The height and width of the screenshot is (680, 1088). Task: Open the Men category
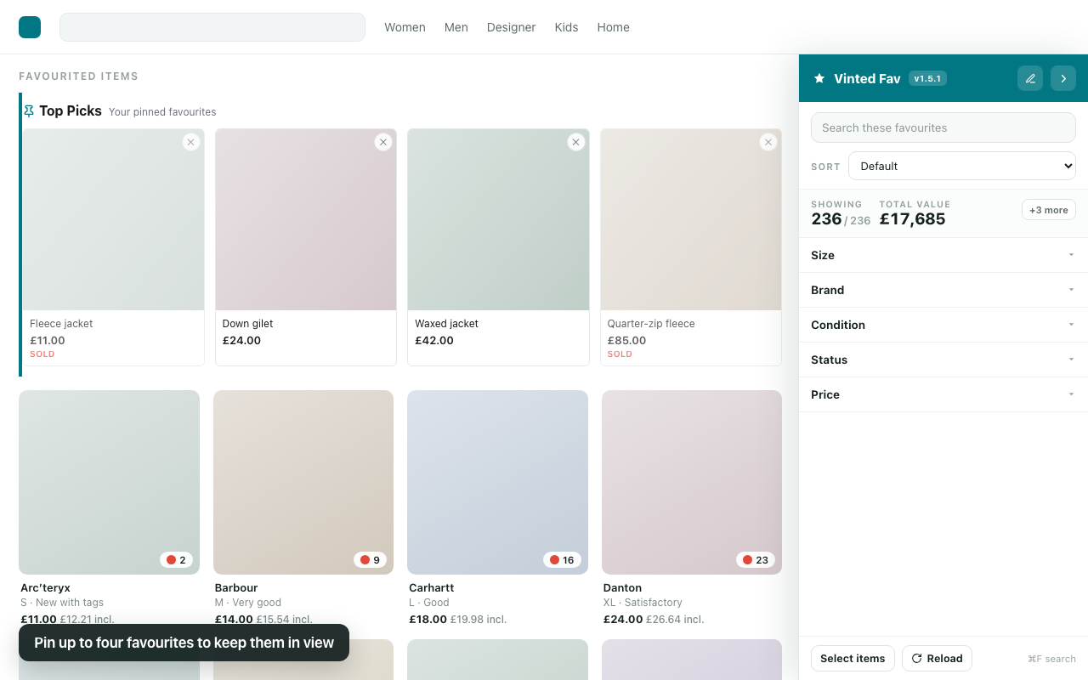pyautogui.click(x=456, y=27)
